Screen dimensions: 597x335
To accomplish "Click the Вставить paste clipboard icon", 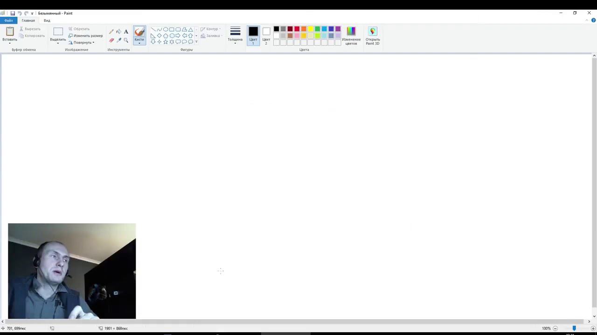I will (x=10, y=32).
